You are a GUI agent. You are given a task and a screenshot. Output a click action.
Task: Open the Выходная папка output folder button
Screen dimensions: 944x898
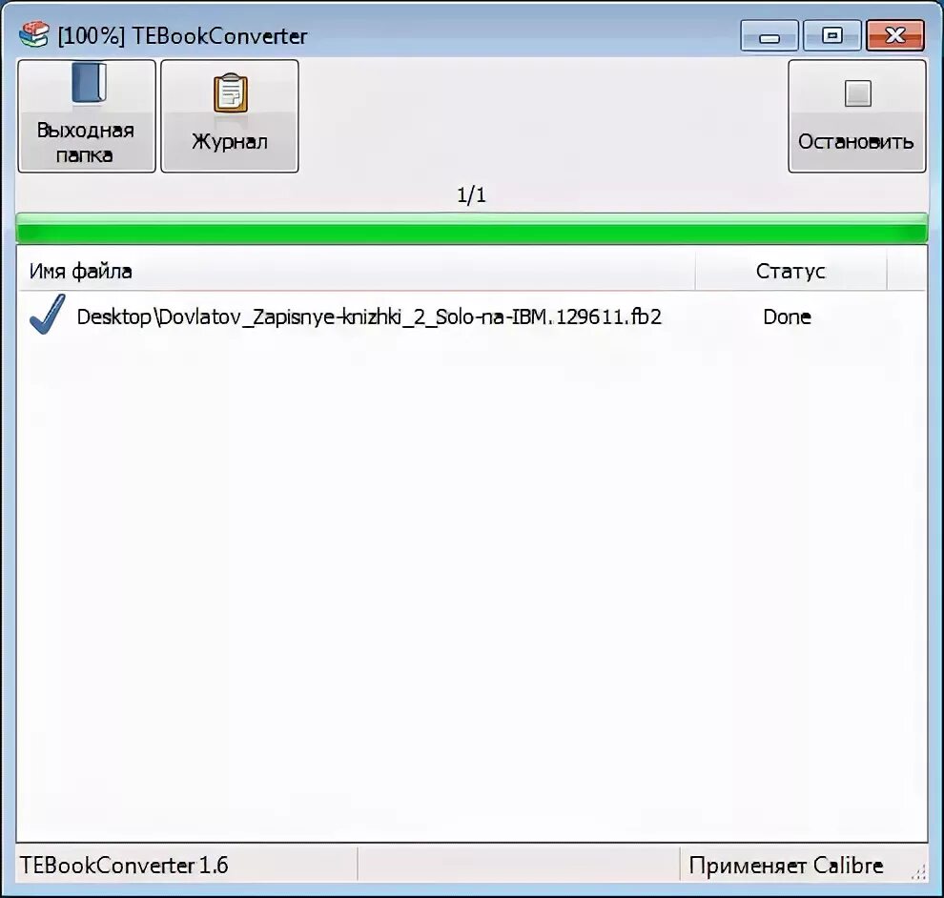87,115
